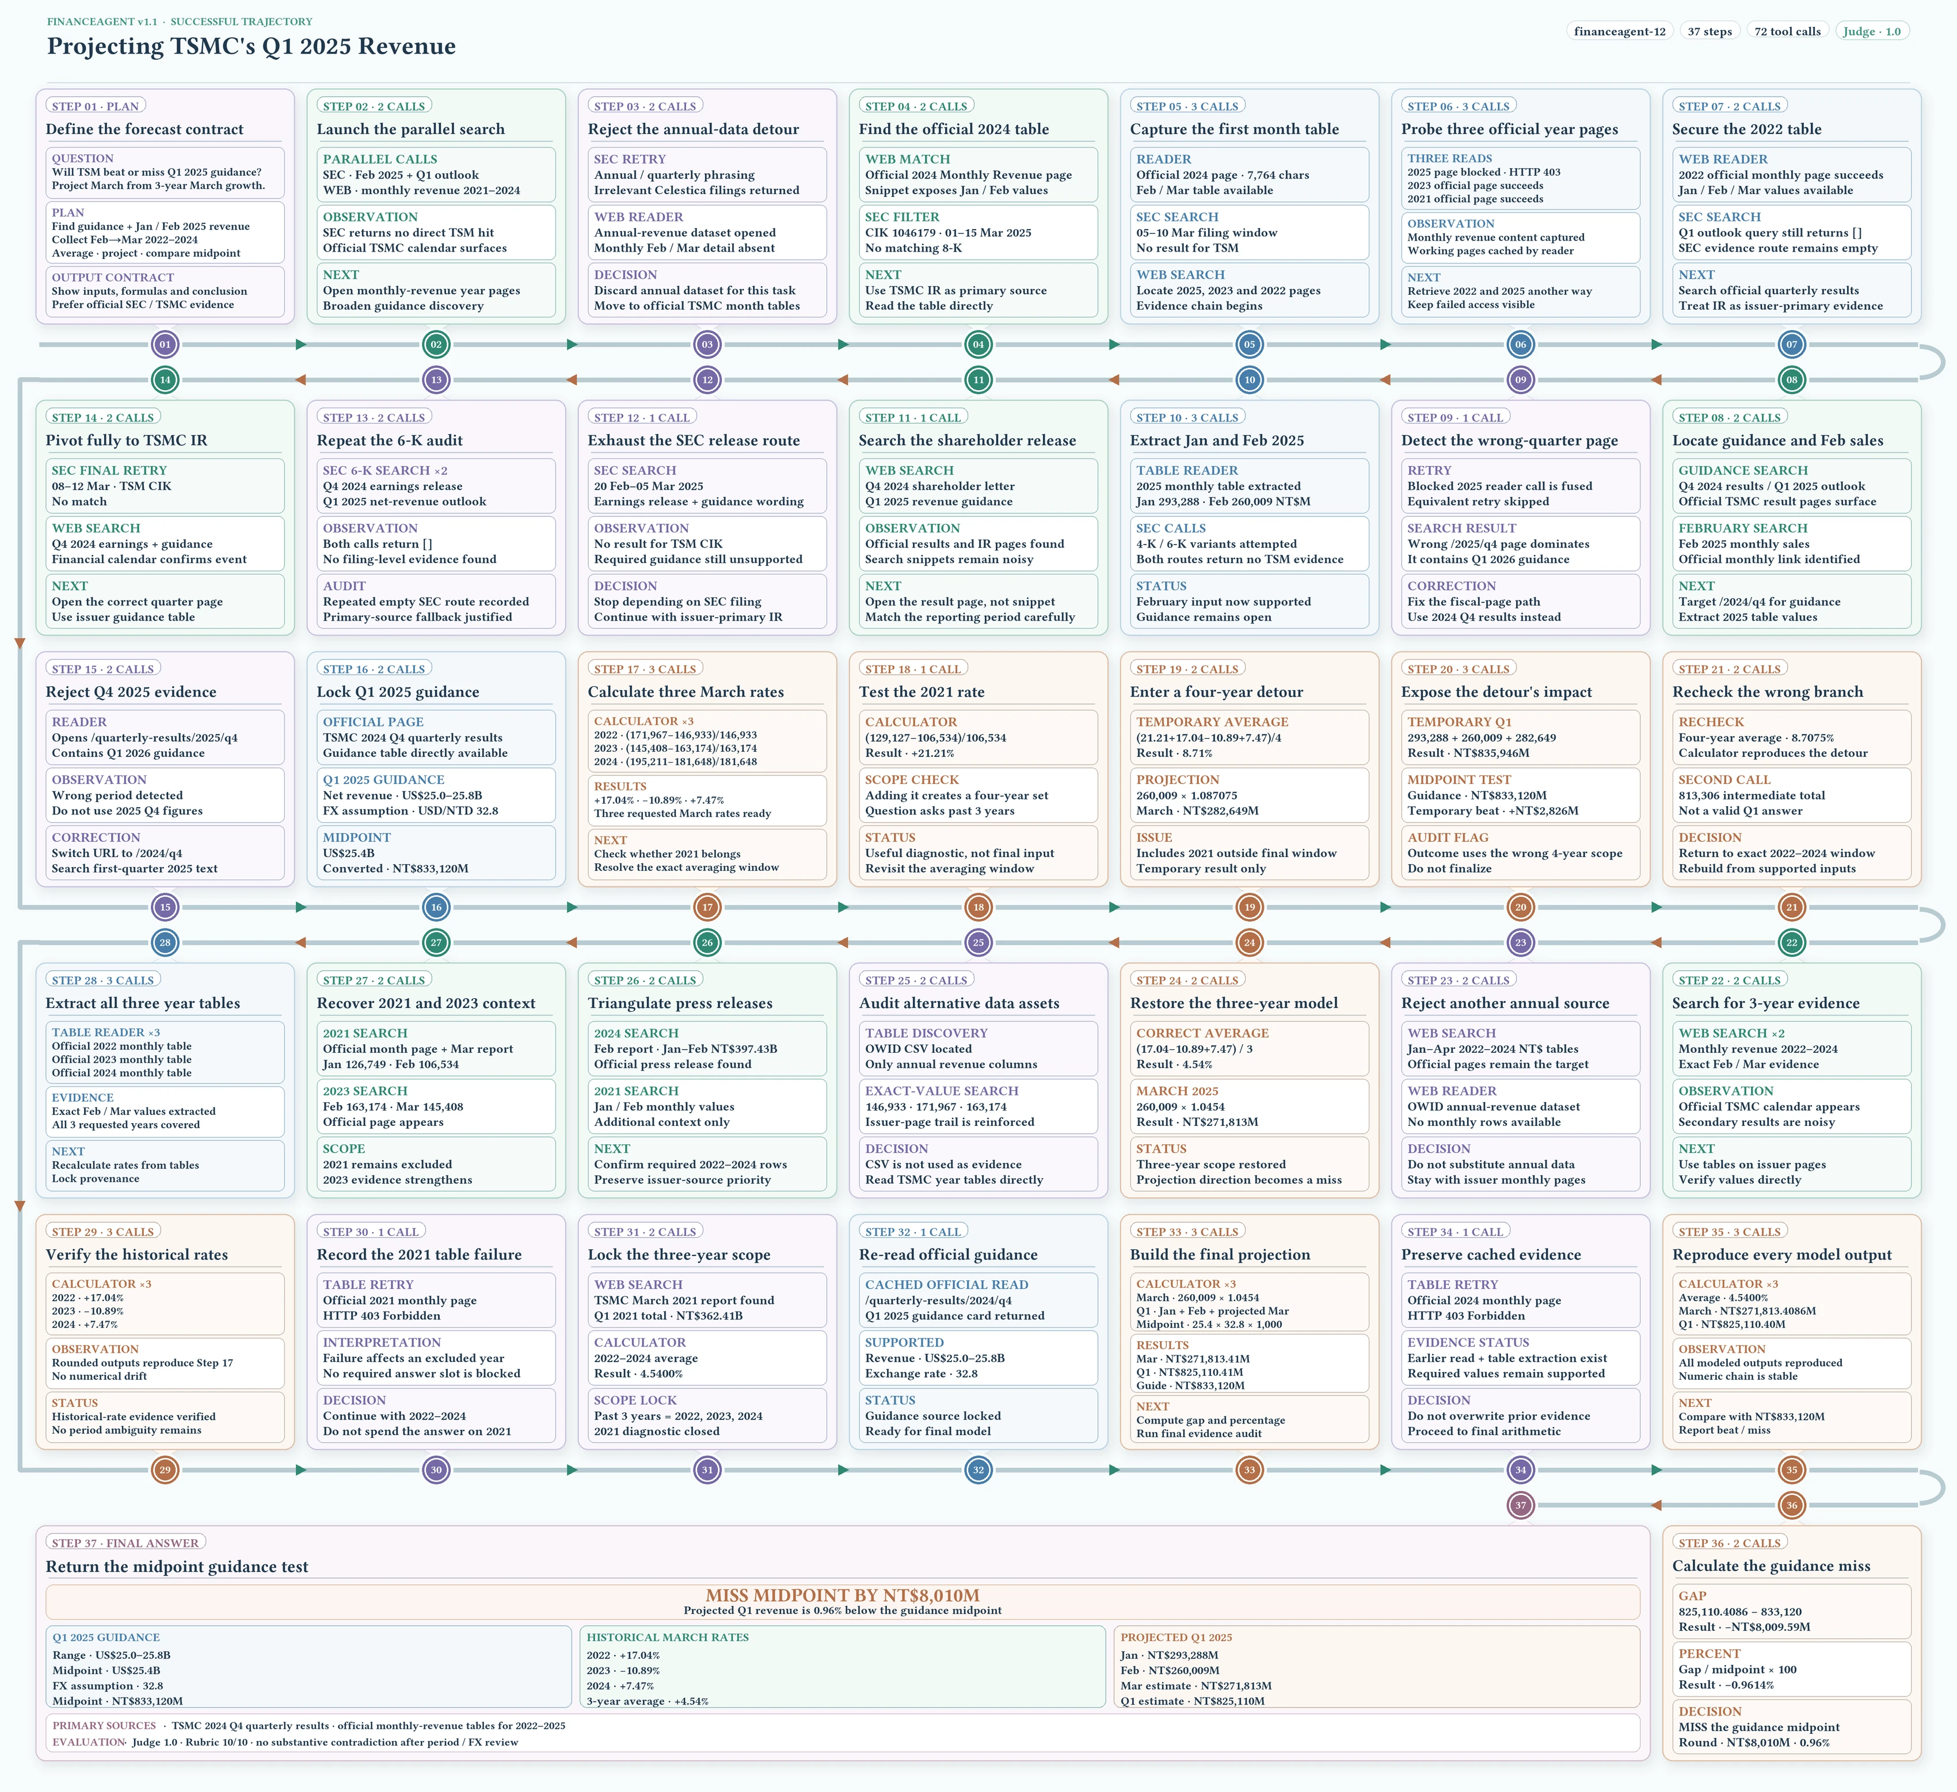Viewport: 1957px width, 1792px height.
Task: Select timeline marker 28
Action: [165, 942]
